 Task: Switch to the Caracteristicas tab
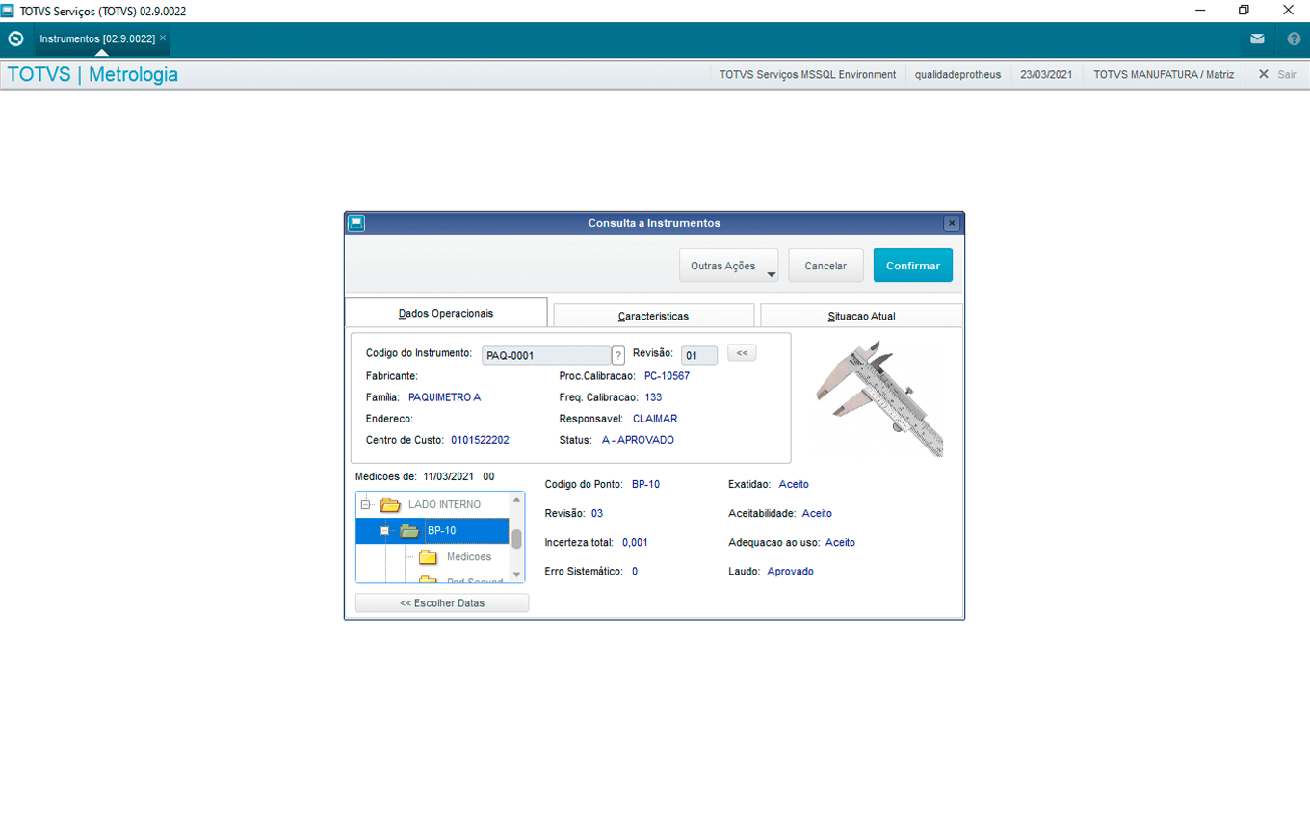pyautogui.click(x=653, y=316)
